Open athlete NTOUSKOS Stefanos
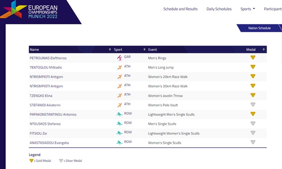The height and width of the screenshot is (169, 282). click(45, 124)
